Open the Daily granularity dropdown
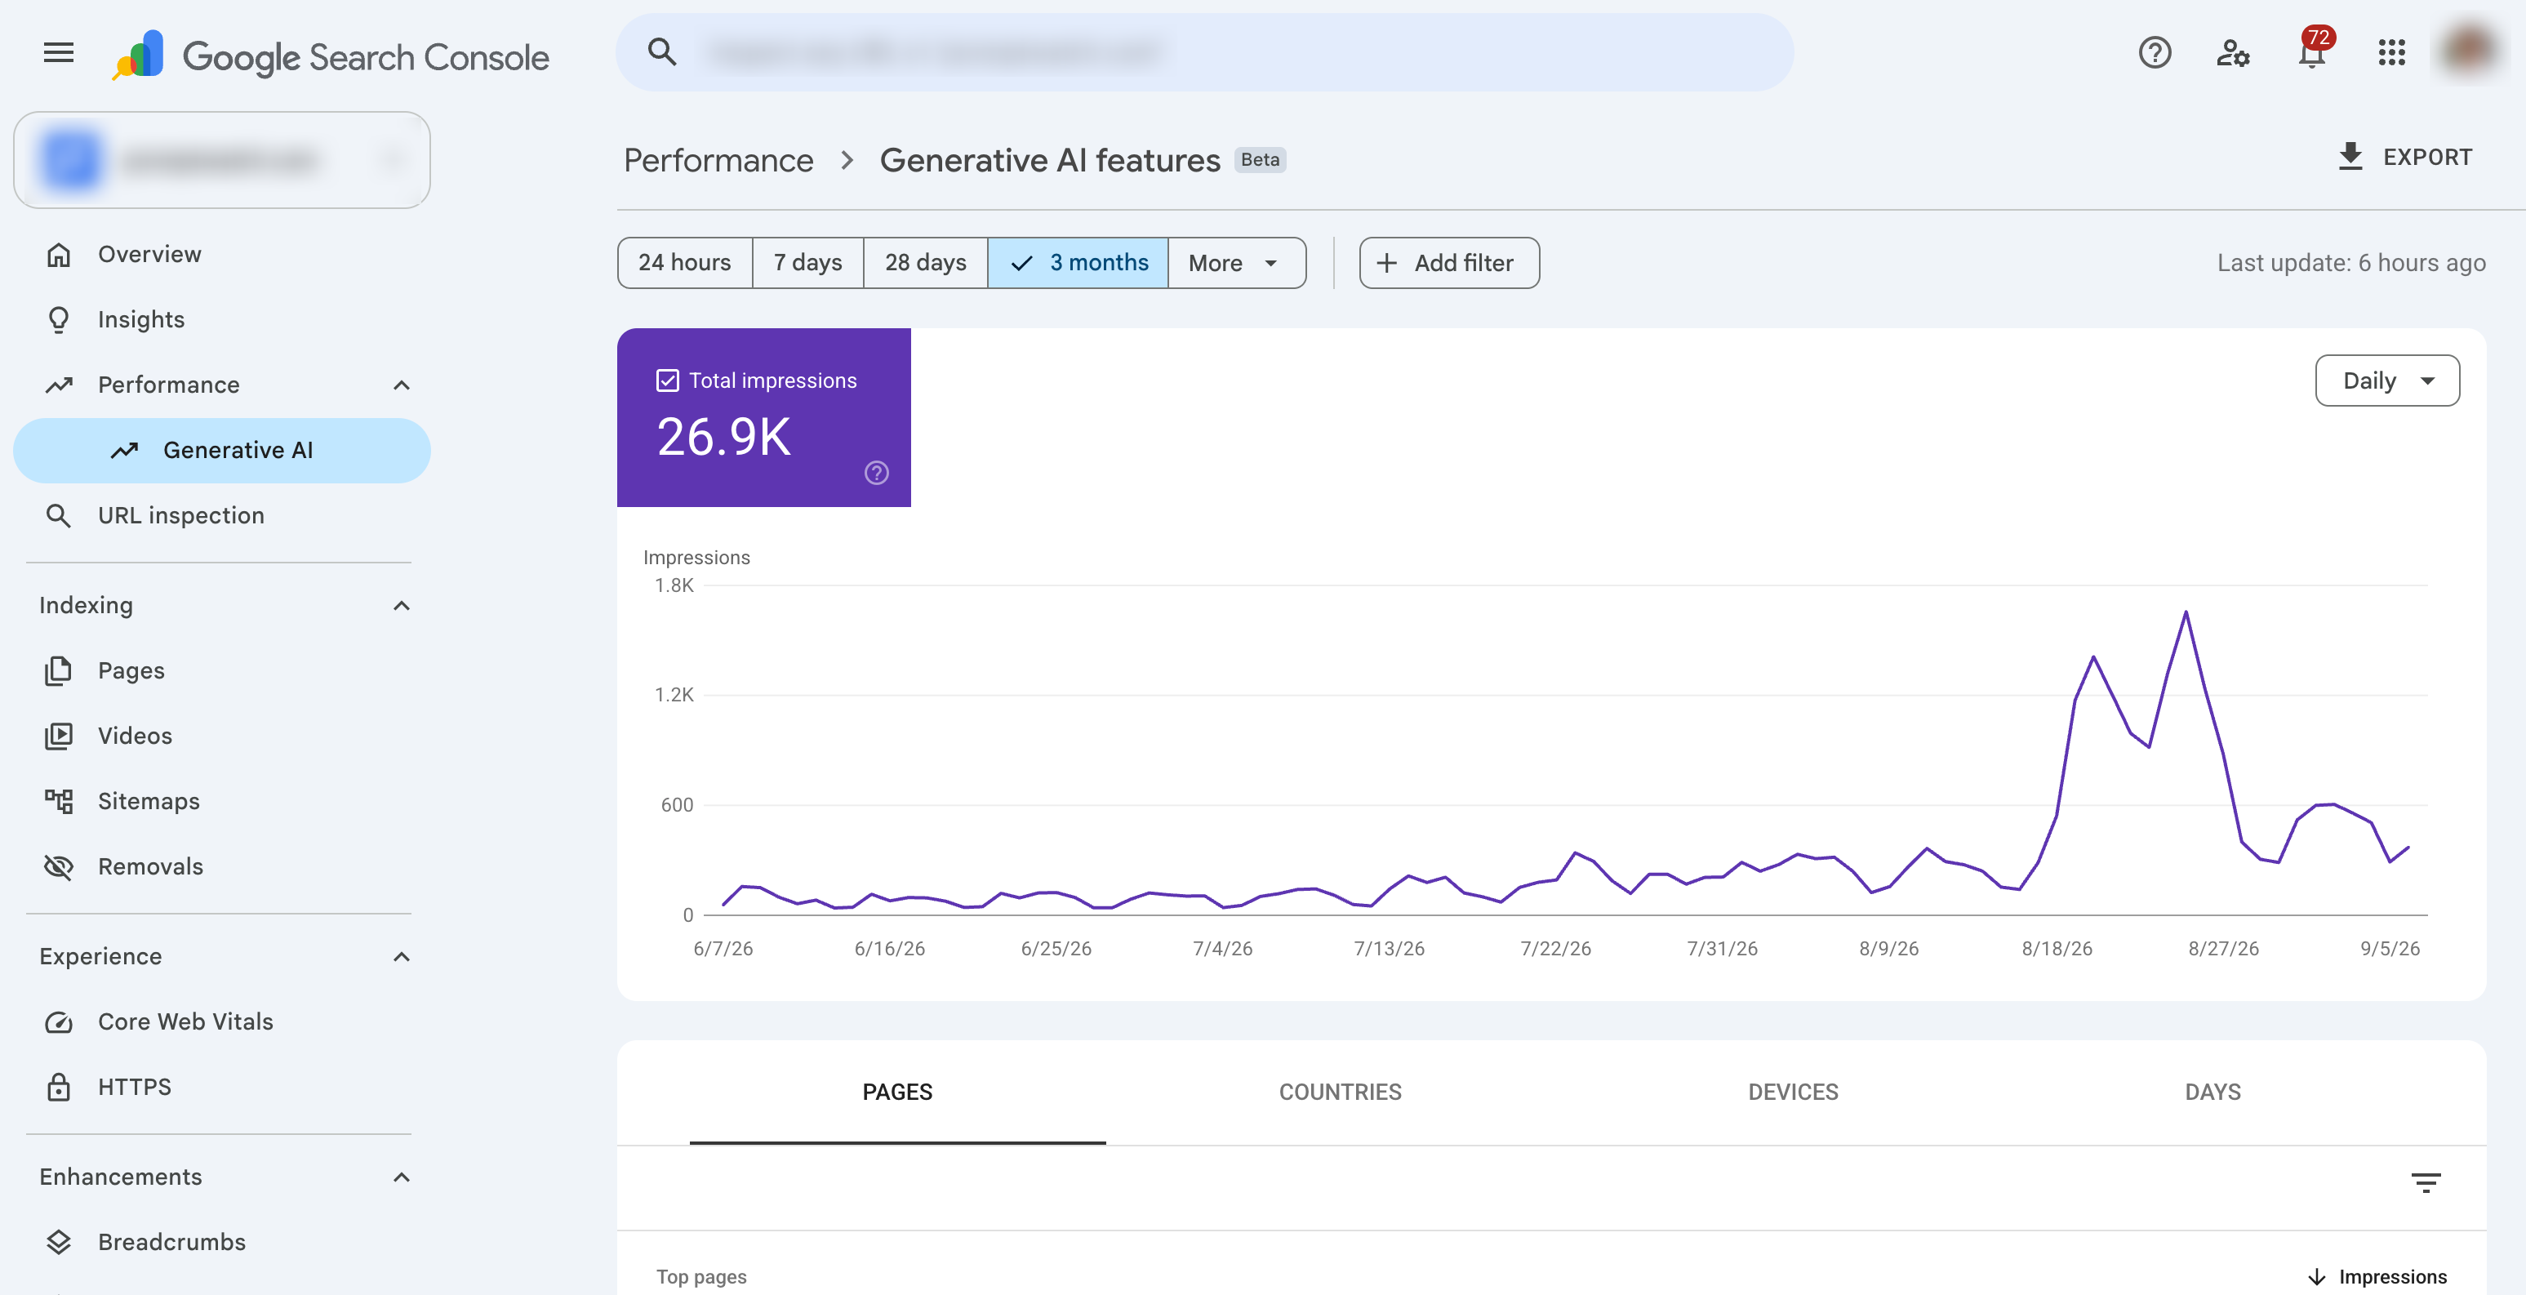Viewport: 2526px width, 1295px height. pyautogui.click(x=2386, y=380)
